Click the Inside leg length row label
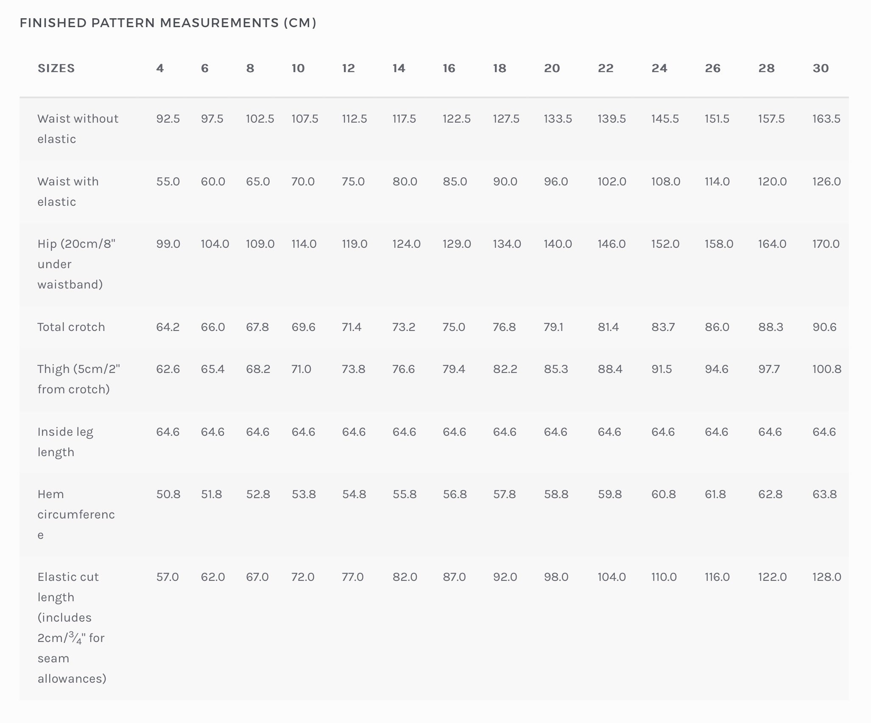Viewport: 871px width, 723px height. pyautogui.click(x=65, y=442)
